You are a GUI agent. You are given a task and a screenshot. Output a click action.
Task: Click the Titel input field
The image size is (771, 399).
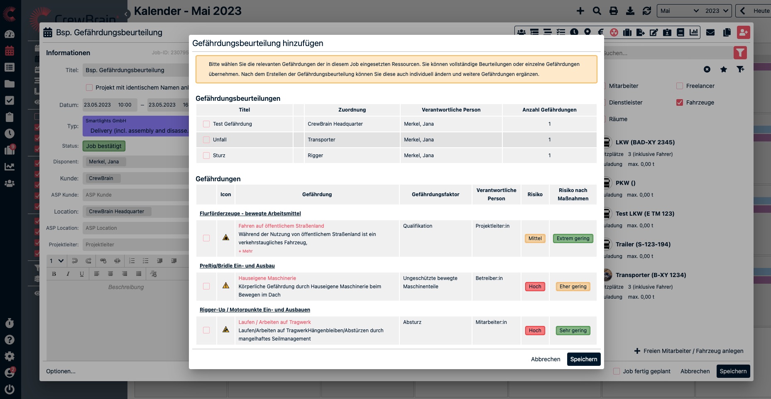click(x=135, y=70)
